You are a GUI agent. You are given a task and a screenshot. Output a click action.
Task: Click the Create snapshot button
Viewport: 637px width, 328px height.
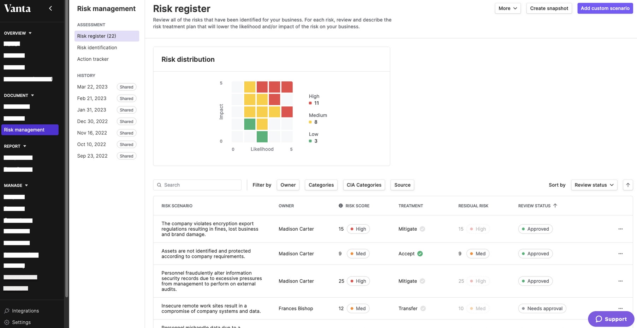click(549, 8)
